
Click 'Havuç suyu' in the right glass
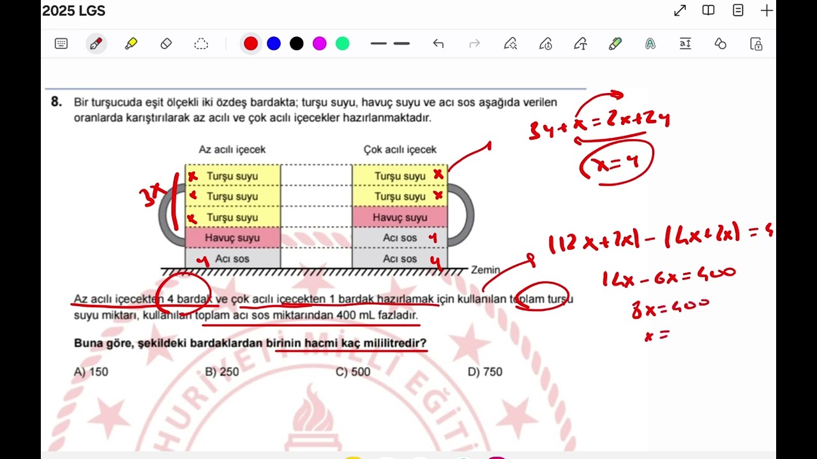[x=400, y=217]
